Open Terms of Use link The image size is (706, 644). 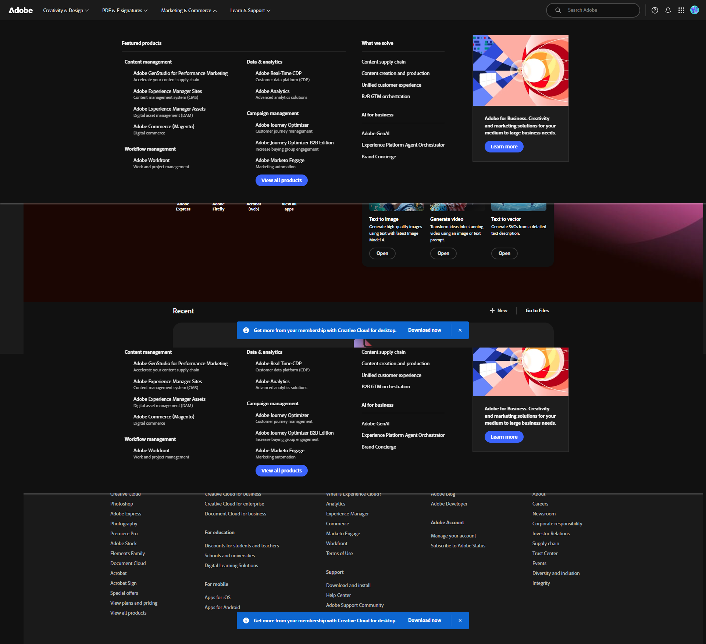(x=339, y=553)
